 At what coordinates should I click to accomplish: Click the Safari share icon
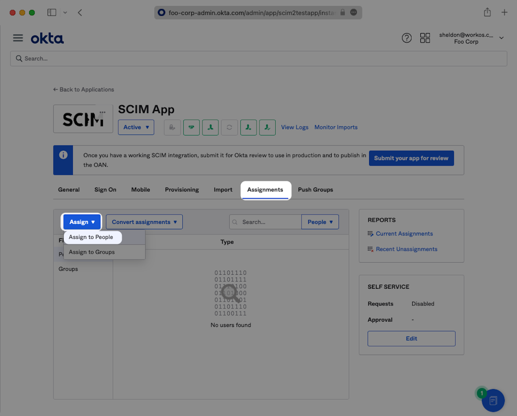pos(487,13)
